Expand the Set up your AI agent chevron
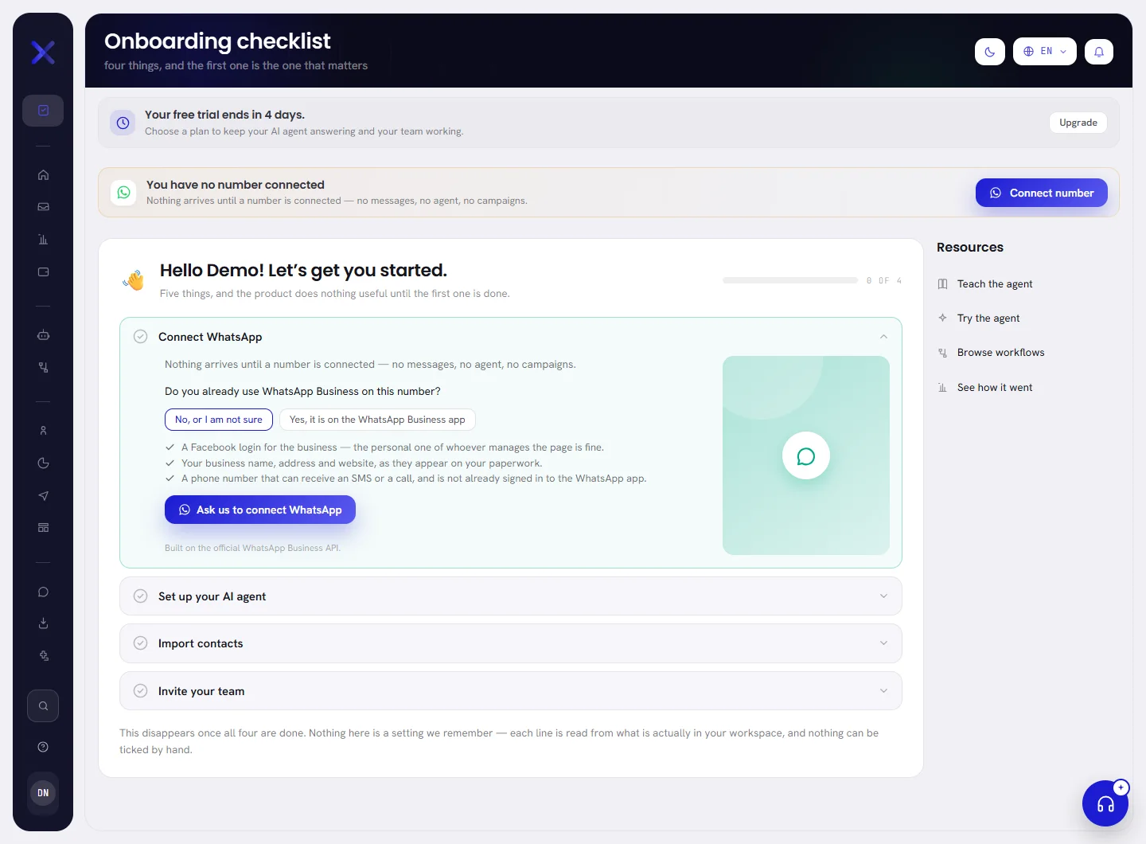 (883, 596)
